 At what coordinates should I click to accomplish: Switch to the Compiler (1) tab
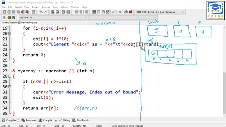pos(11,120)
